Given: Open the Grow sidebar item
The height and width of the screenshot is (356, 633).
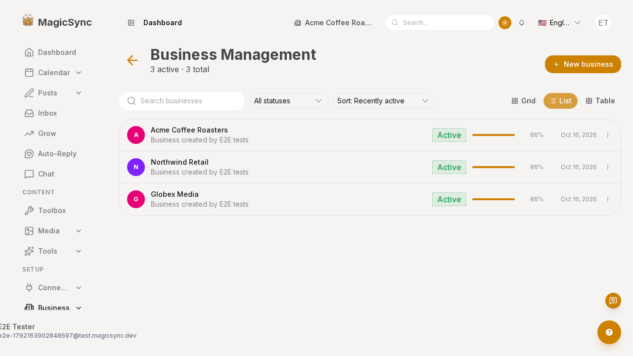Looking at the screenshot, I should (53, 133).
